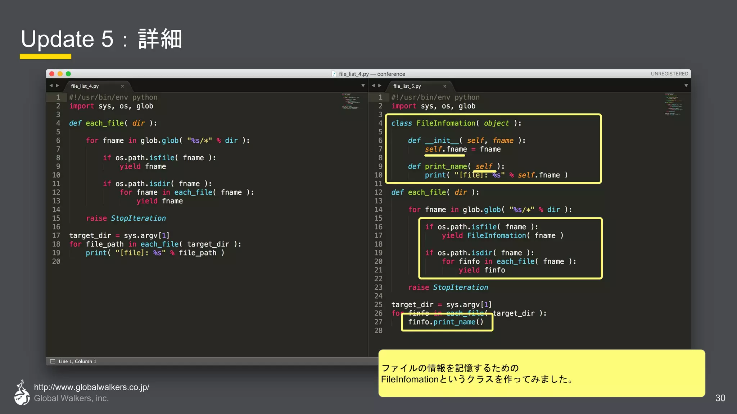
Task: Click 'def each_file( dir ):' in left pane
Action: tap(113, 123)
